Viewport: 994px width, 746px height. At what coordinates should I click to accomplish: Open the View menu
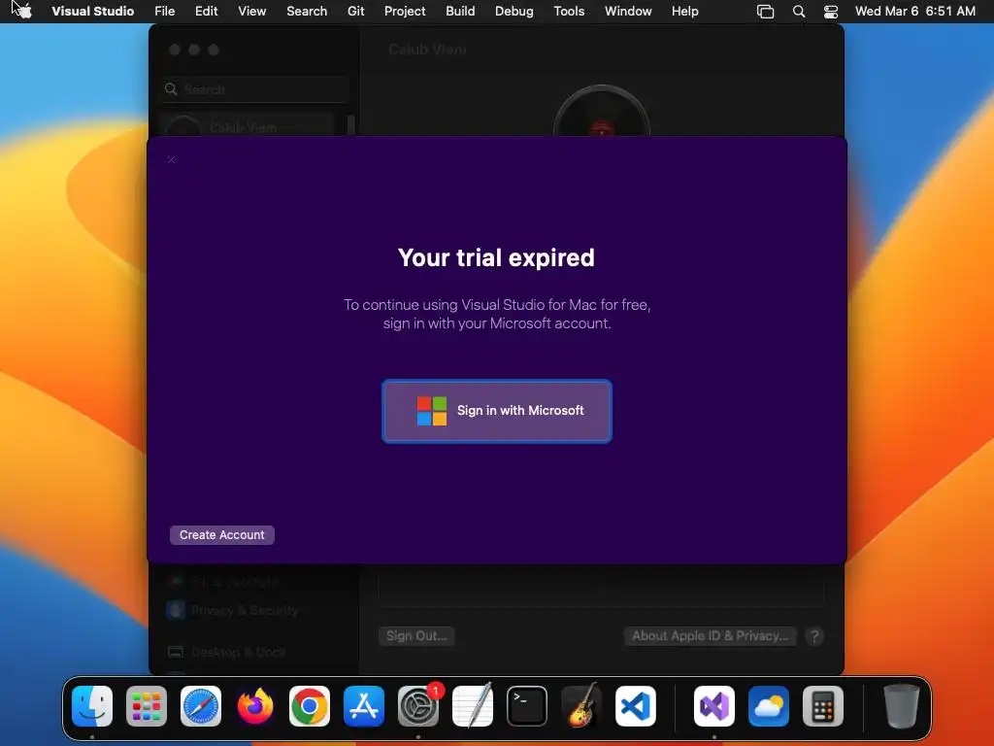(x=251, y=11)
